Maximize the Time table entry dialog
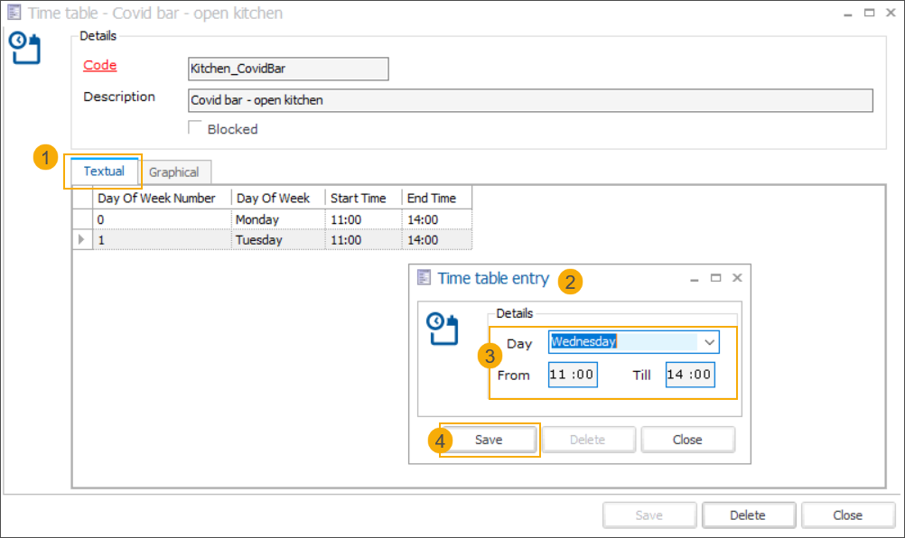Screen dimensions: 905x538 (x=715, y=278)
